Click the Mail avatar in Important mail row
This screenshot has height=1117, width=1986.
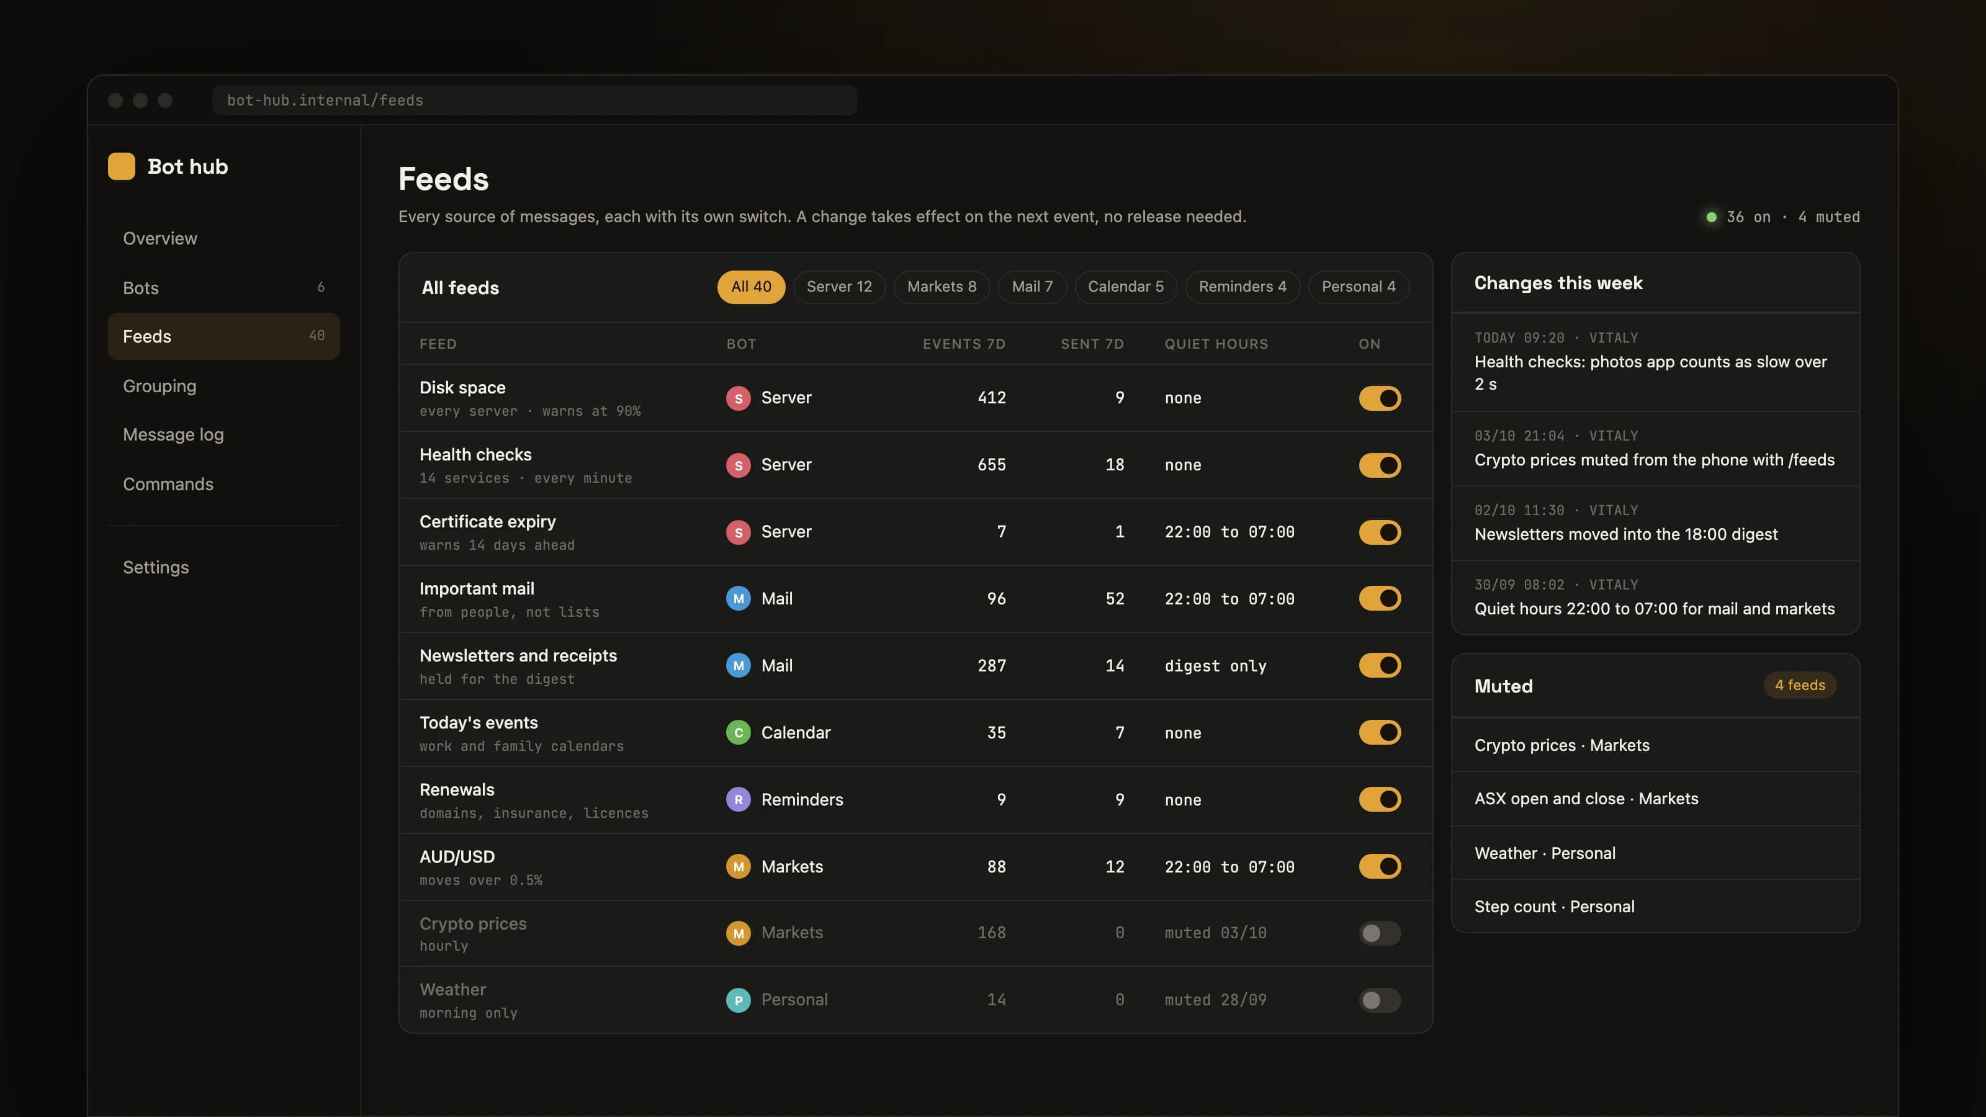tap(738, 598)
